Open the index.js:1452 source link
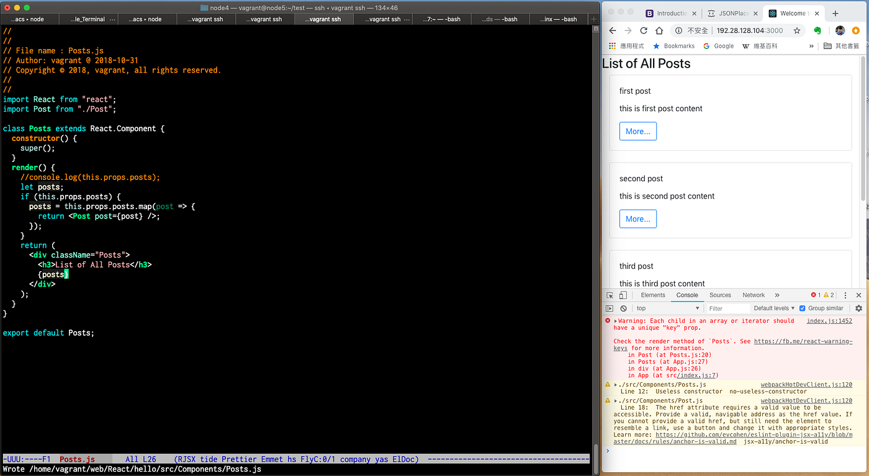Viewport: 869px width, 476px height. coord(829,321)
